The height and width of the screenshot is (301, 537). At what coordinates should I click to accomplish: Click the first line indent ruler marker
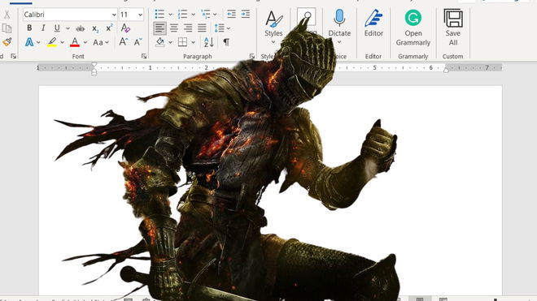94,64
